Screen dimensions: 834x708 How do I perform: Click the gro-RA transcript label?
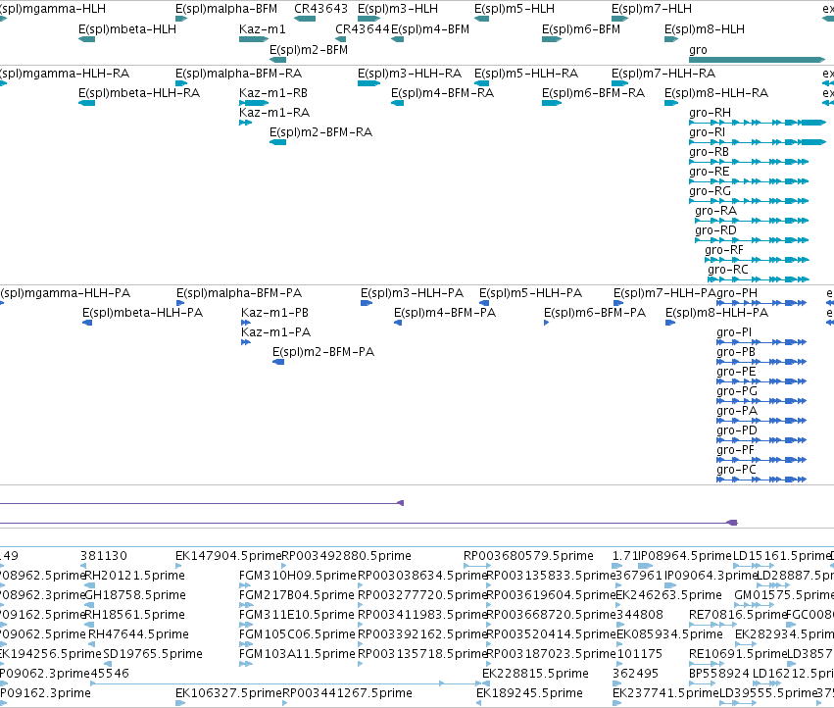[716, 212]
